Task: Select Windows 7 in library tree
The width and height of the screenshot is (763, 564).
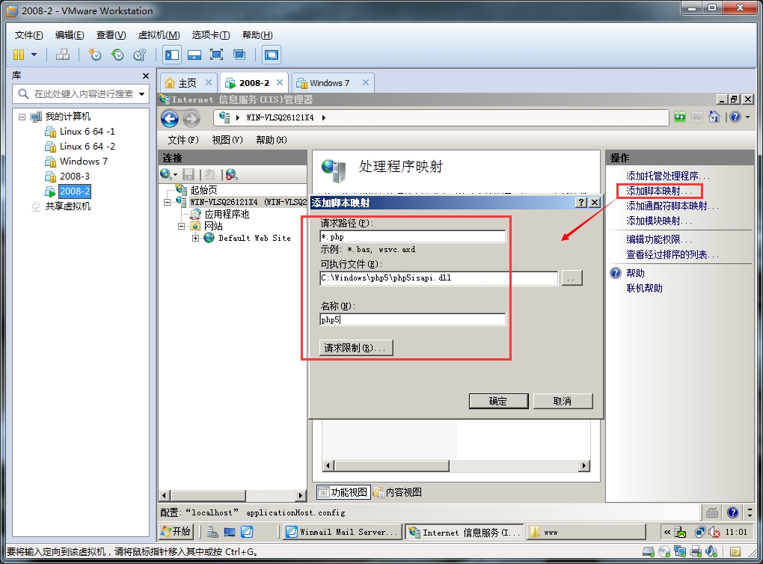Action: click(x=83, y=161)
